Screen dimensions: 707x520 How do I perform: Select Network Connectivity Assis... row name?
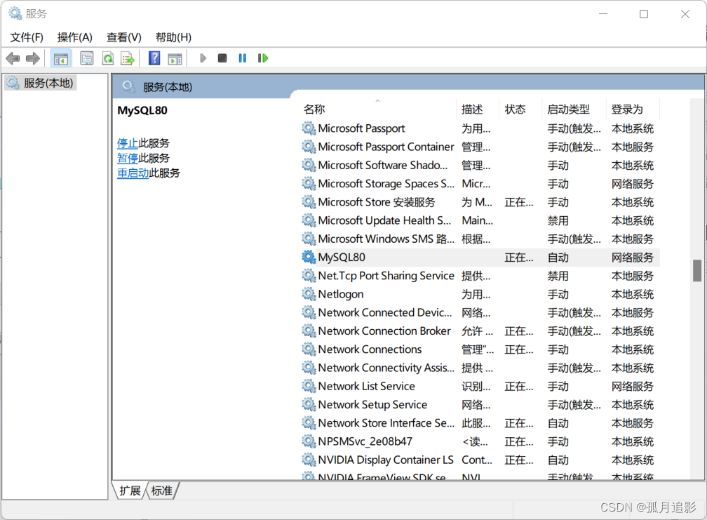tap(386, 368)
